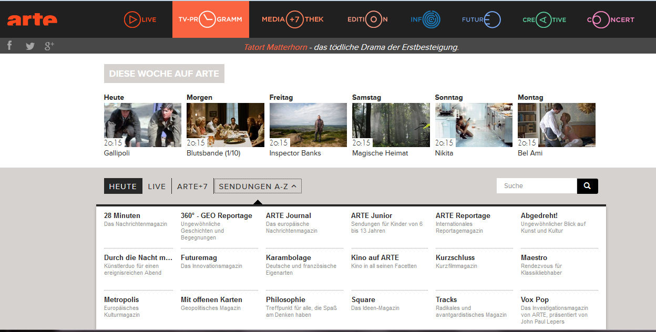
Task: Open the Vox Pop programme
Action: (x=535, y=299)
